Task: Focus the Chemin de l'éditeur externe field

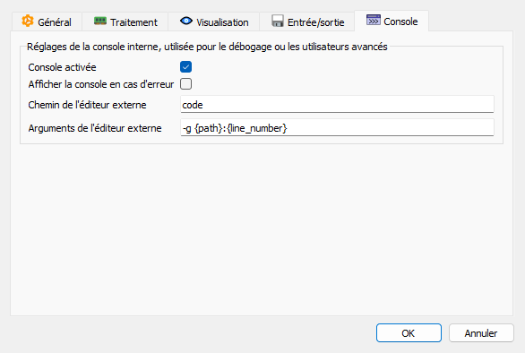Action: 337,105
